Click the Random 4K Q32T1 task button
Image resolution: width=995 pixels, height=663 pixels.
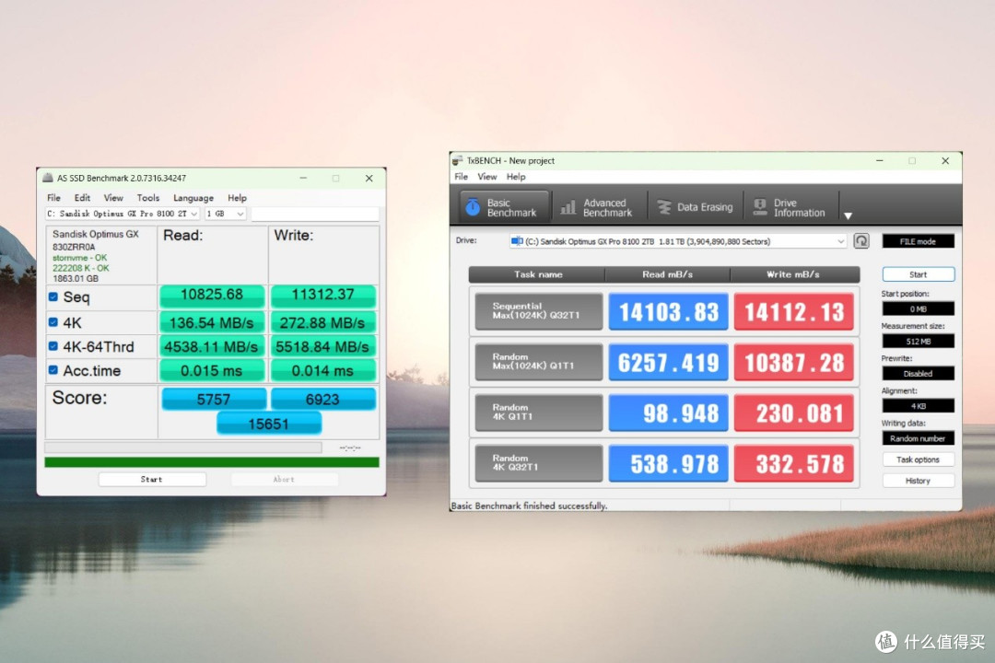[x=539, y=463]
